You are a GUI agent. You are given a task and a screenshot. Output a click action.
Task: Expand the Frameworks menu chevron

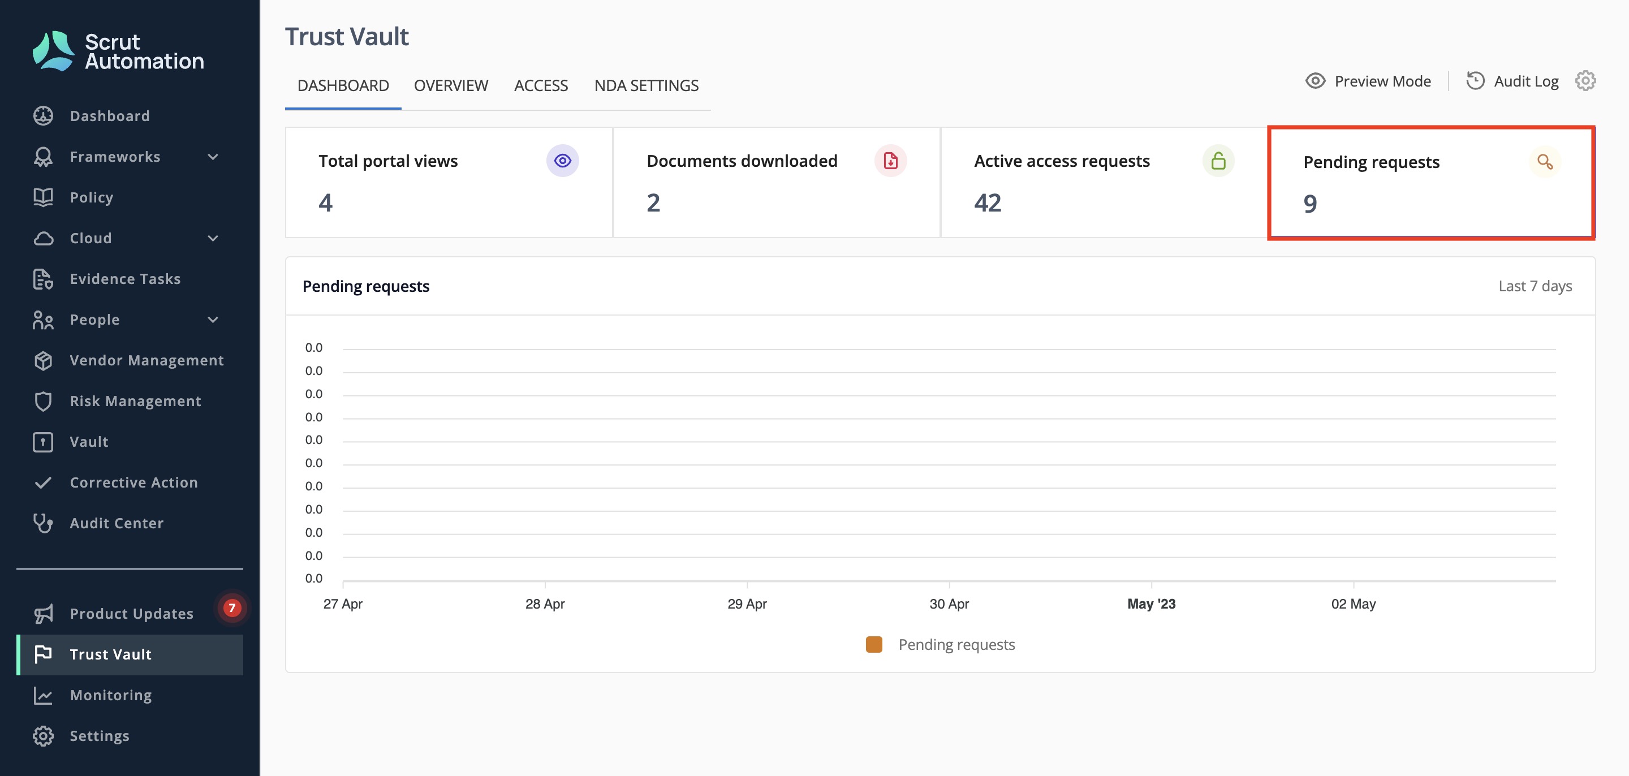click(213, 157)
